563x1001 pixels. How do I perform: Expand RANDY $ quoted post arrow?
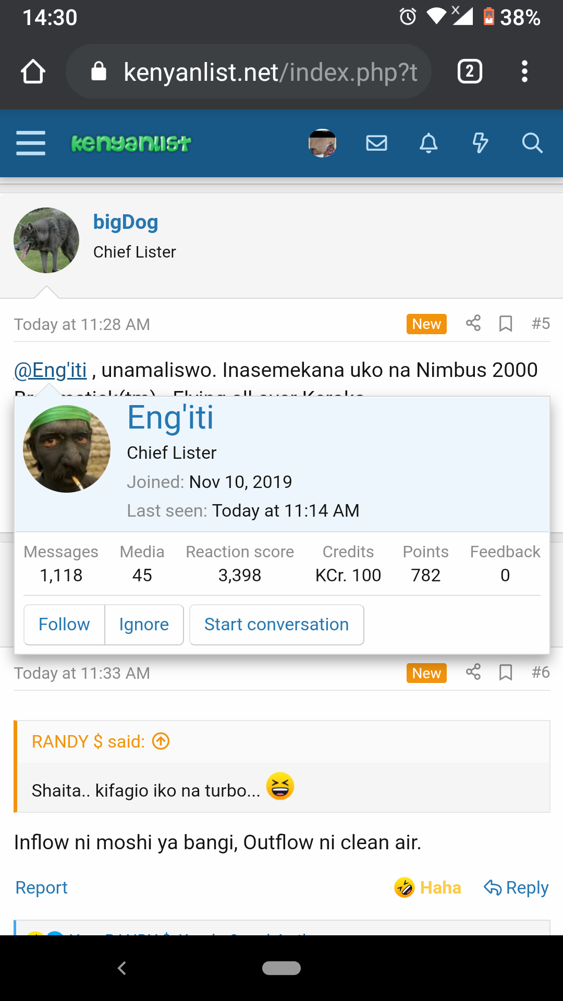(x=161, y=741)
